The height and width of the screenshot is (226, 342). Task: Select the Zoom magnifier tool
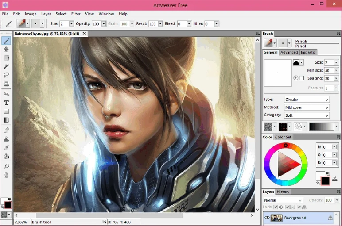(6, 166)
